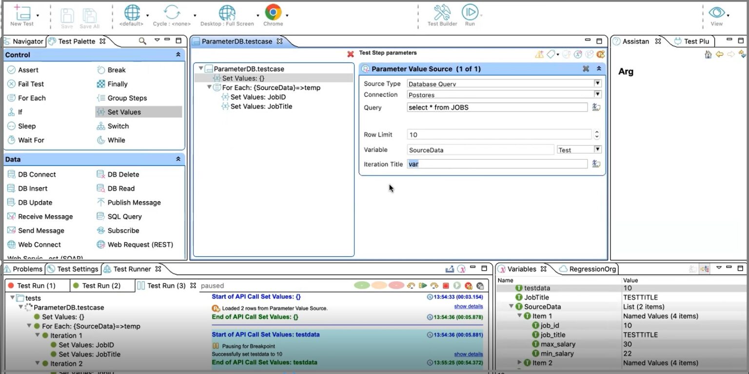
Task: Click the Desktop: Full Screen icon
Action: (227, 12)
